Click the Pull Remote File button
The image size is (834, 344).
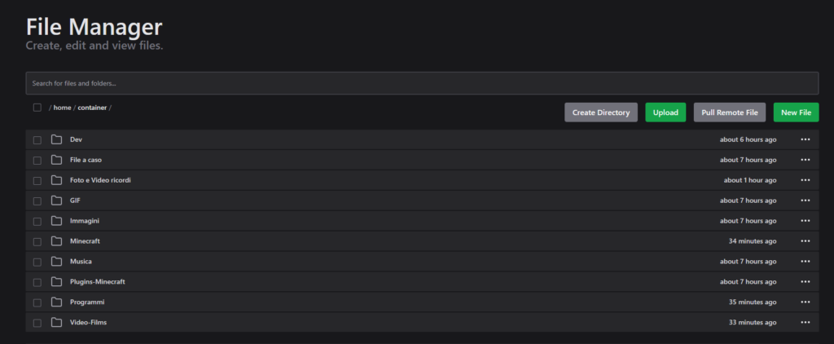pyautogui.click(x=729, y=112)
